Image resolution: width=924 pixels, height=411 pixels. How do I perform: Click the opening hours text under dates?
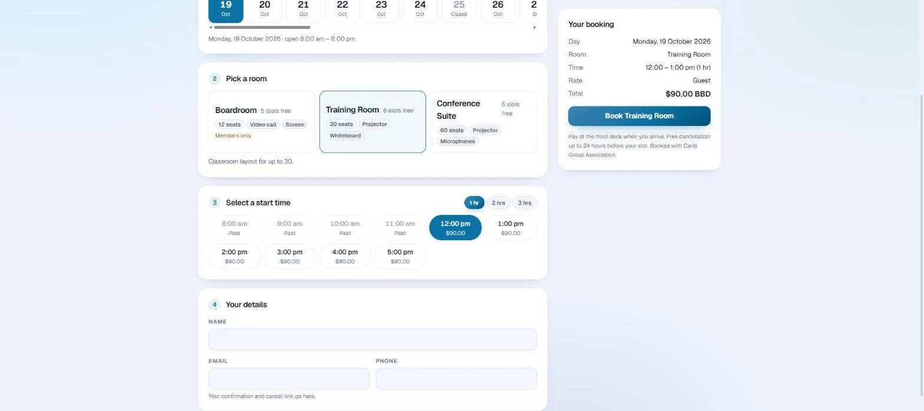282,39
